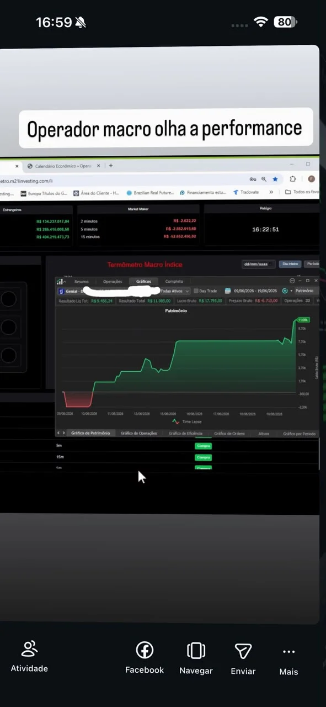Click the performance report chart logo icon
326x707 pixels.
(x=60, y=281)
